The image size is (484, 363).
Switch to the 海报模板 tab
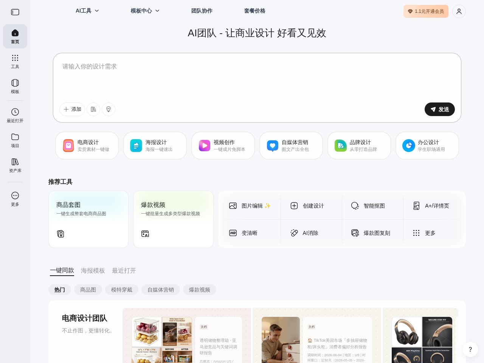[x=93, y=270]
